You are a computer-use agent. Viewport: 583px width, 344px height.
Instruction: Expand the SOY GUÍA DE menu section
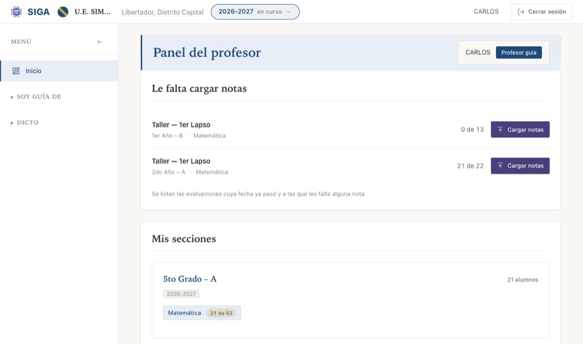coord(36,97)
